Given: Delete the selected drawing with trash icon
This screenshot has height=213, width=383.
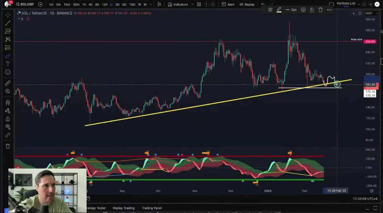Looking at the screenshot, I should click(320, 10).
